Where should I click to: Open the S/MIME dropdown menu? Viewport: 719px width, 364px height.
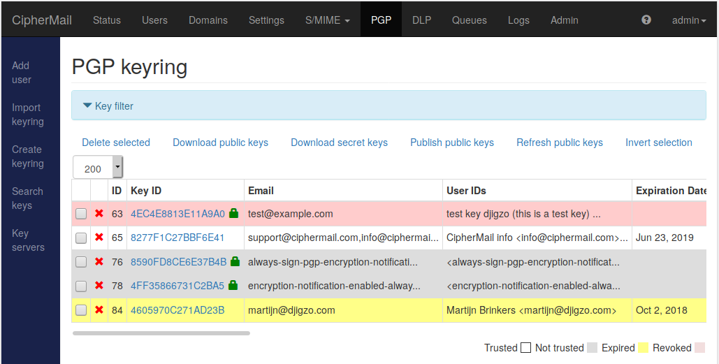(x=328, y=20)
